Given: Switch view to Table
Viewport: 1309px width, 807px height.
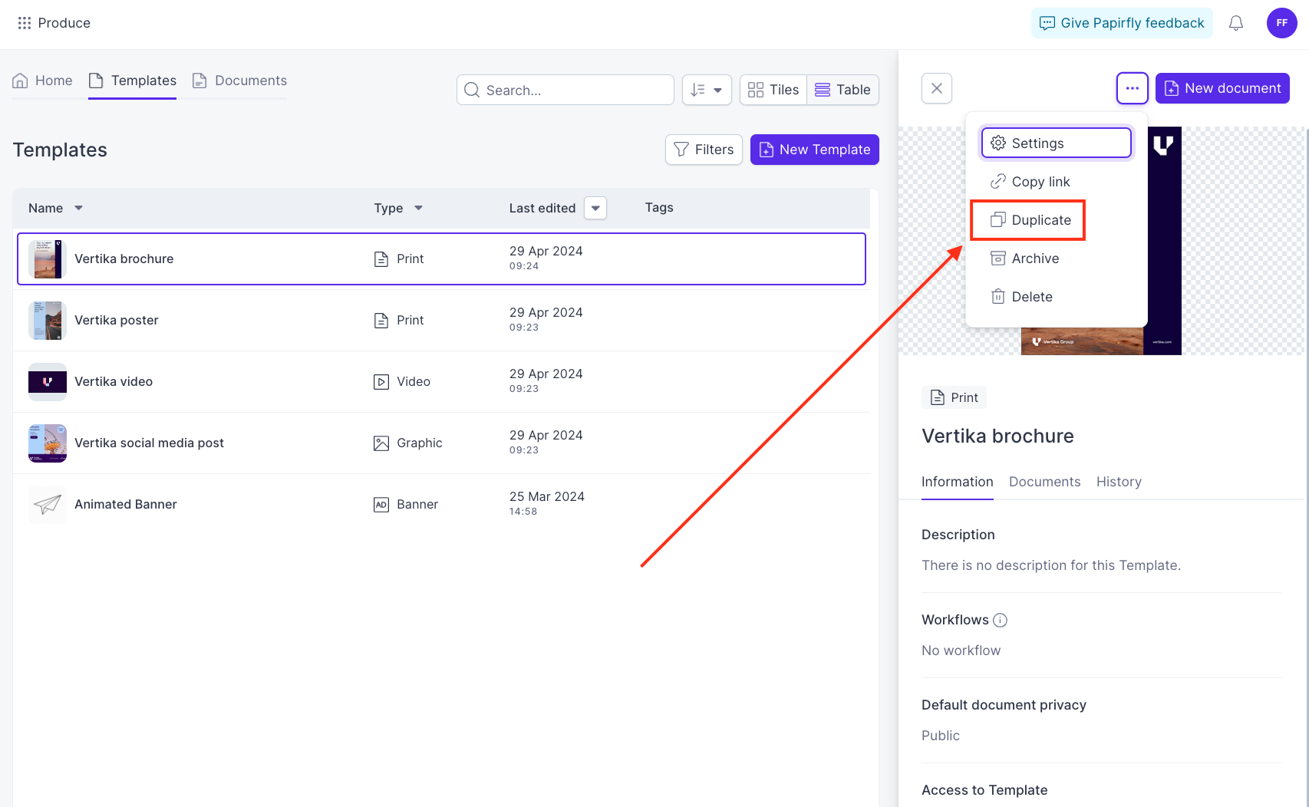Looking at the screenshot, I should [842, 90].
